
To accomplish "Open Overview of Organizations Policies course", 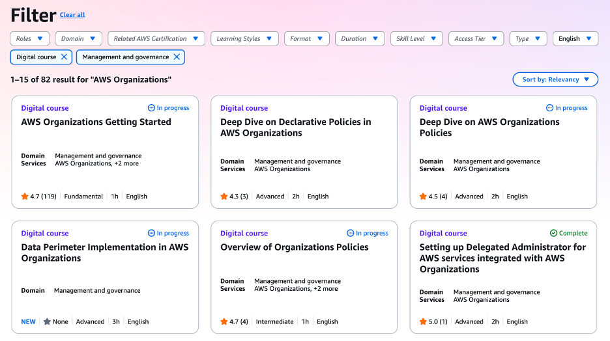I will pyautogui.click(x=294, y=247).
